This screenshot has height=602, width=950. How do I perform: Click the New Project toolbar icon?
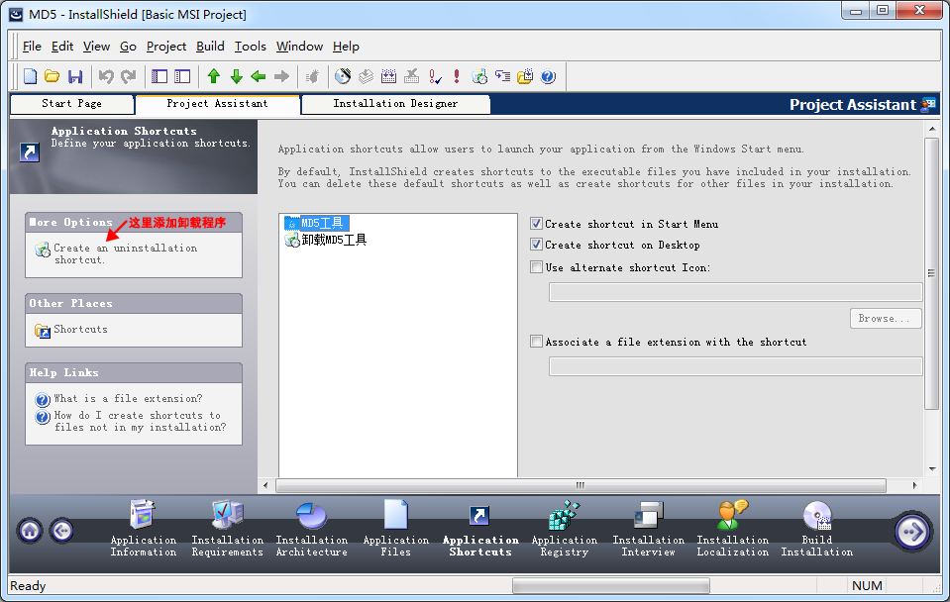[x=31, y=76]
